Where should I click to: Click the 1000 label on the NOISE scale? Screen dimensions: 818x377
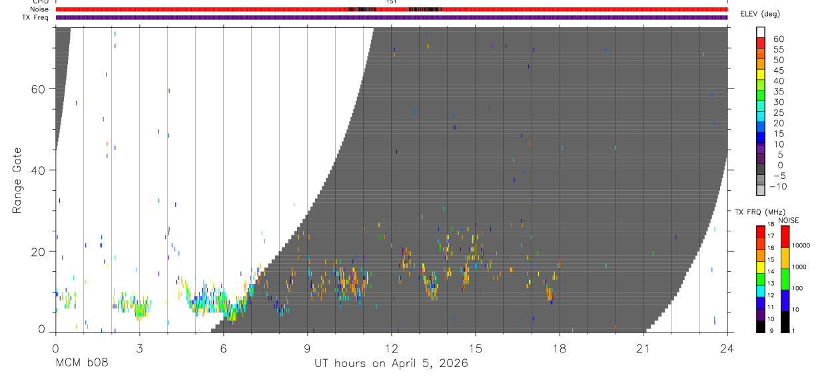pos(799,267)
